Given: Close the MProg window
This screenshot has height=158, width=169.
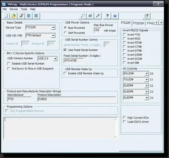Looking at the screenshot, I should pyautogui.click(x=158, y=3).
